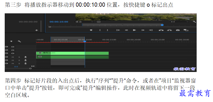The width and height of the screenshot is (213, 102).
Task: Click the timeline blue playhead marker
Action: (85, 41)
